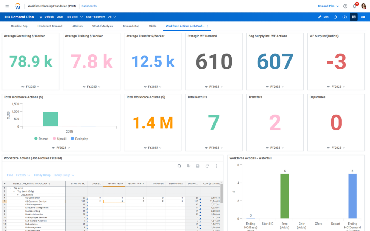This screenshot has height=231, width=370.
Task: Switch to the Attrition tab
Action: [x=77, y=26]
